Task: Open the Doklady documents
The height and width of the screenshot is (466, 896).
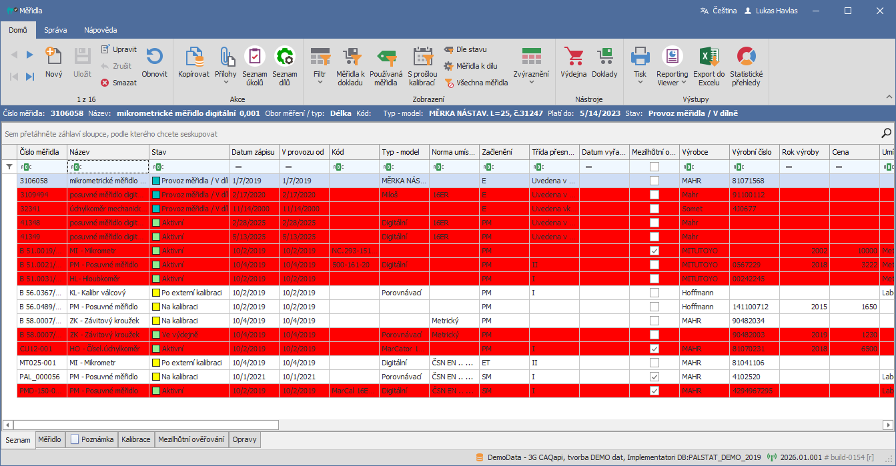Action: (x=604, y=62)
